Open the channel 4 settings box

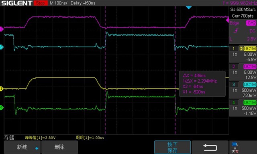[243, 108]
